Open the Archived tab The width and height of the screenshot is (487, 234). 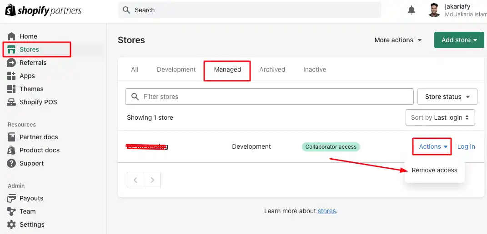272,69
